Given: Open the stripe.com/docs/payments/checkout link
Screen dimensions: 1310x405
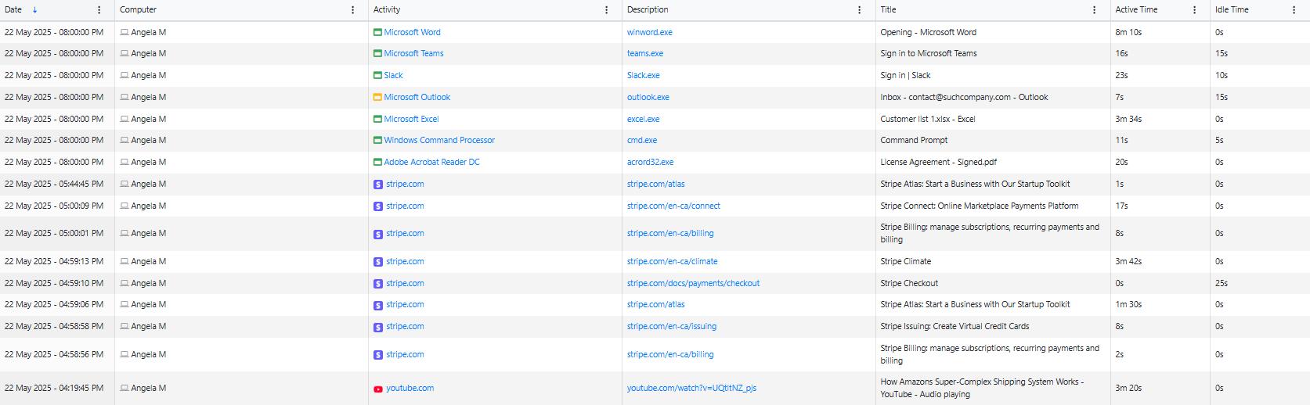Looking at the screenshot, I should (x=693, y=284).
